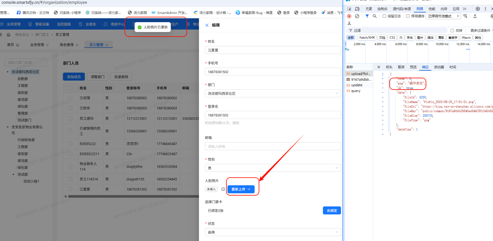The height and width of the screenshot is (241, 493).
Task: Open the 部门 dropdown
Action: (273, 94)
